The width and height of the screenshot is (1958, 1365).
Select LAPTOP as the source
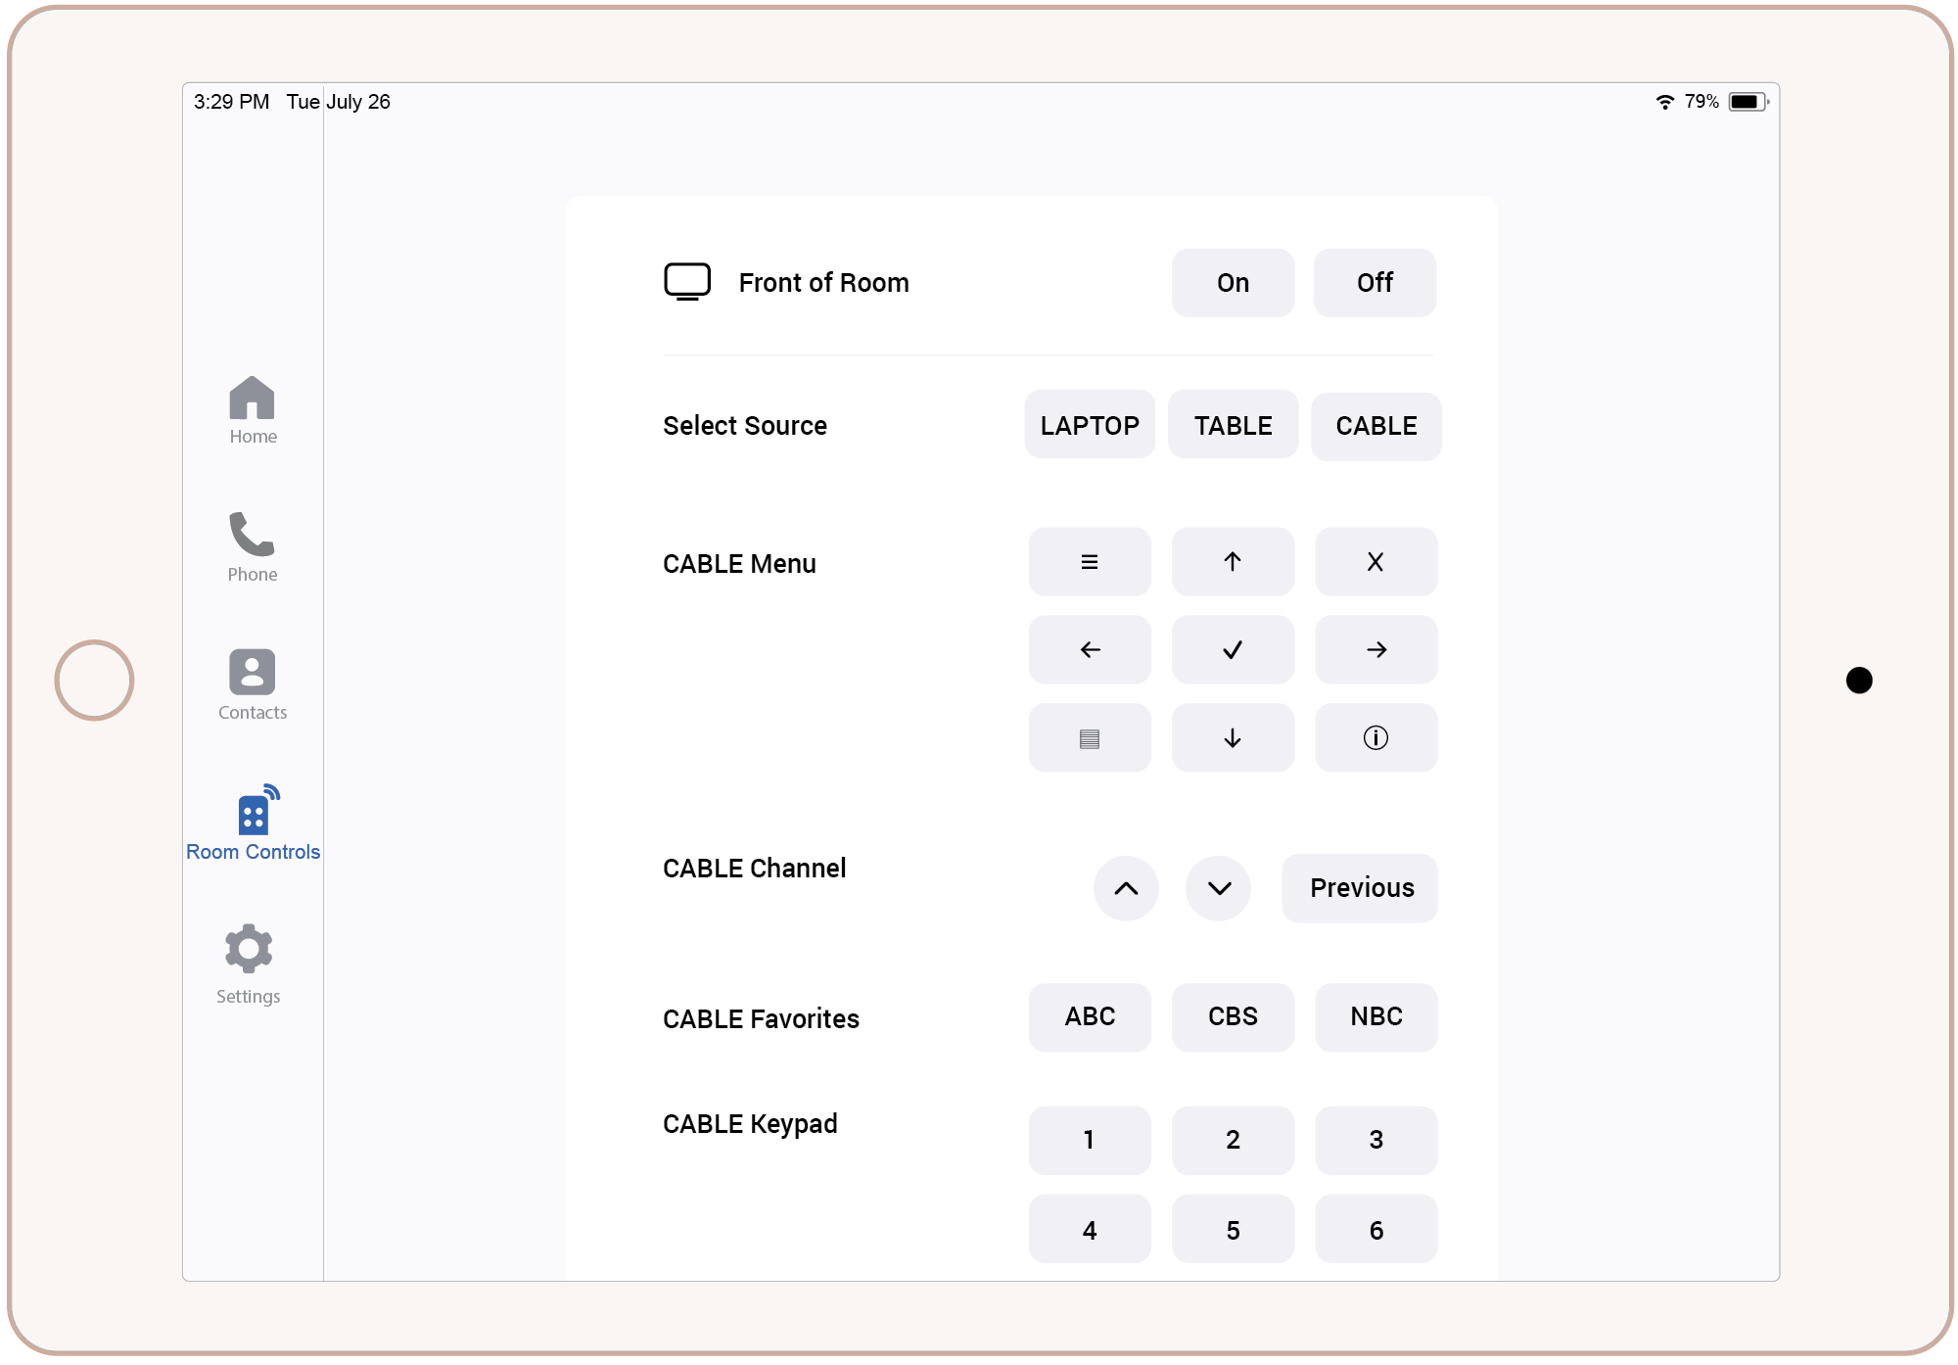click(1089, 425)
